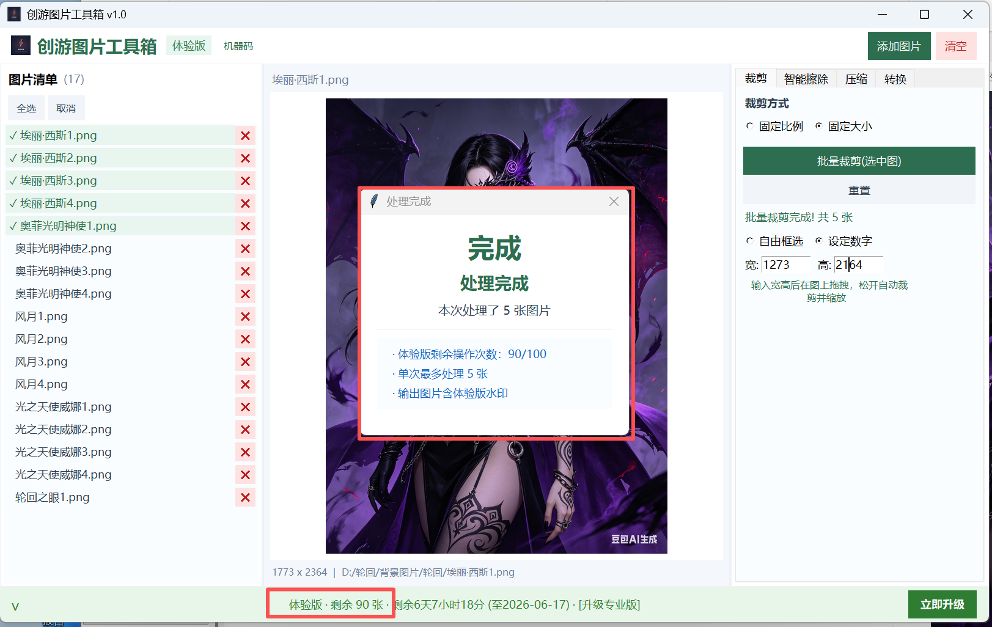The width and height of the screenshot is (992, 627).
Task: Remove 轮回之眼1.png with its red X
Action: coord(245,497)
